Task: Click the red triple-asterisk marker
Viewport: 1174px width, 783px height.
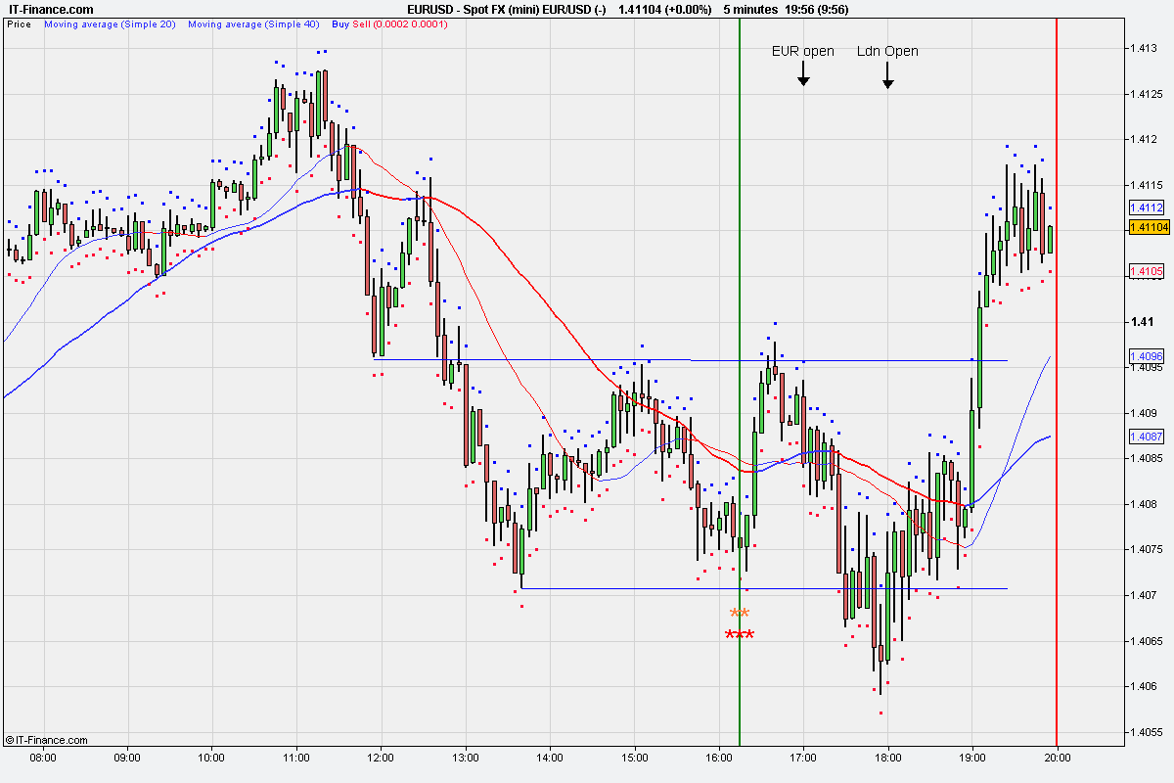Action: click(x=740, y=636)
